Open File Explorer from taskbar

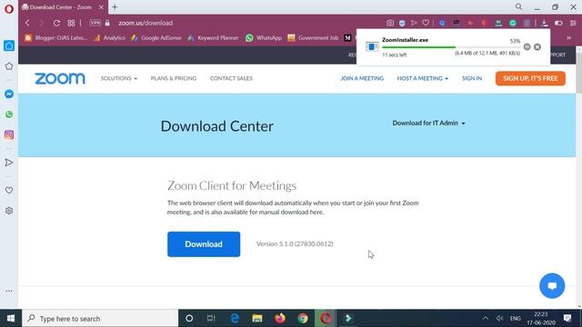pyautogui.click(x=257, y=318)
